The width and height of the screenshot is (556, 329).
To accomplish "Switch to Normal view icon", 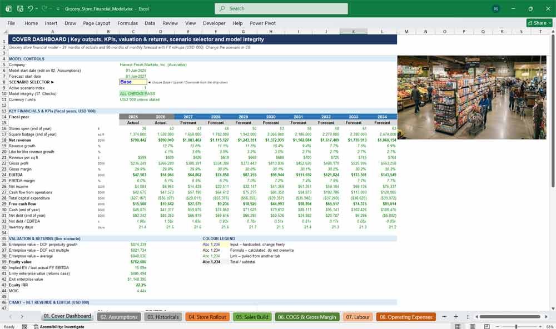I will click(x=458, y=326).
